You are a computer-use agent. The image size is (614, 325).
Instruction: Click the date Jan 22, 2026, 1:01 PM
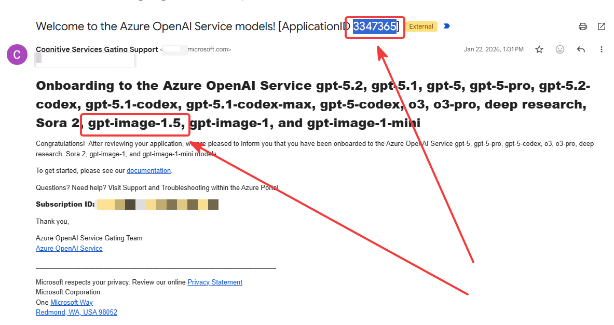494,49
